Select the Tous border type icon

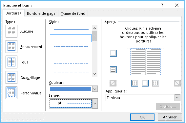pyautogui.click(x=11, y=62)
